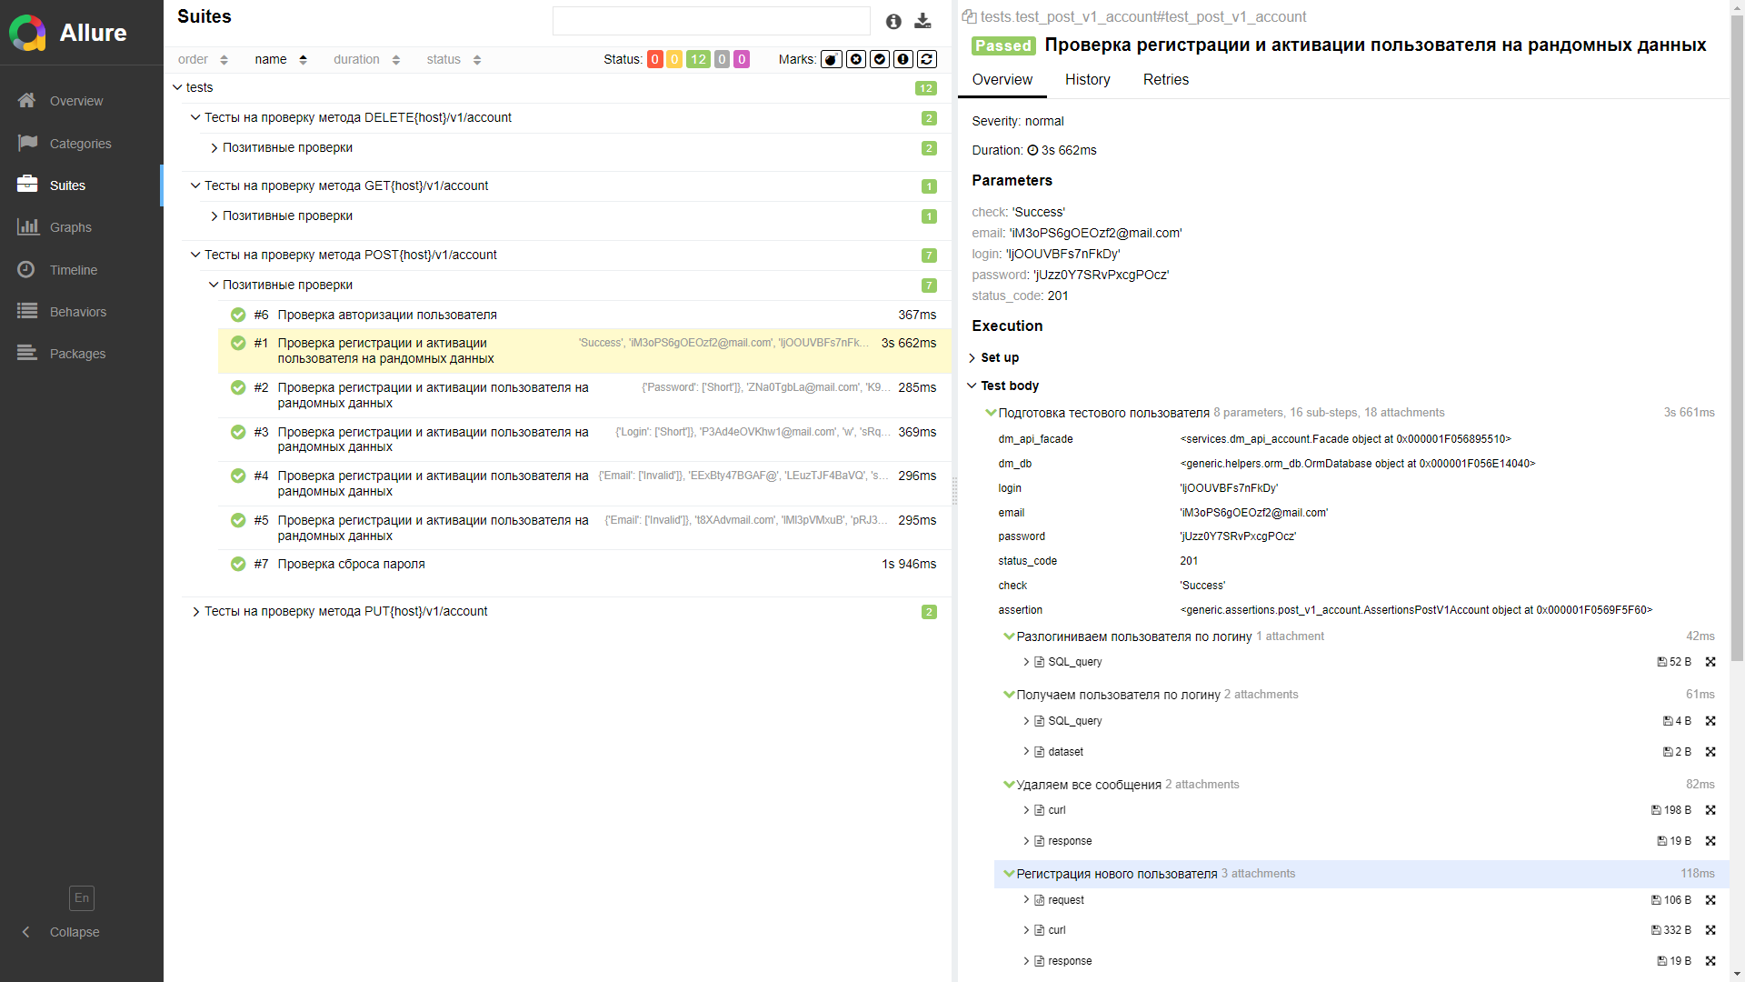Viewport: 1745px width, 982px height.
Task: Open the Categories sidebar page
Action: pyautogui.click(x=80, y=144)
